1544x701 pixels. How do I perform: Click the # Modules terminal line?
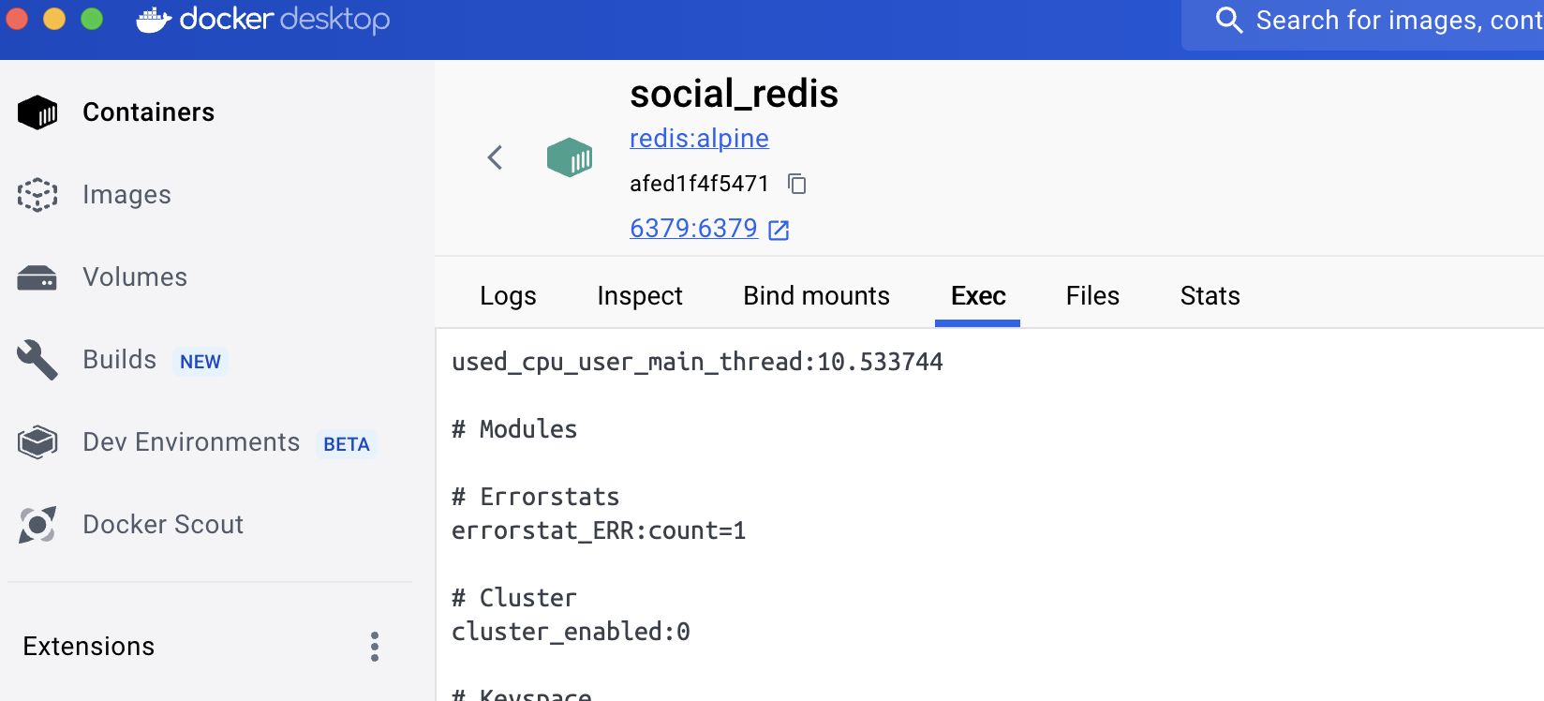tap(514, 429)
